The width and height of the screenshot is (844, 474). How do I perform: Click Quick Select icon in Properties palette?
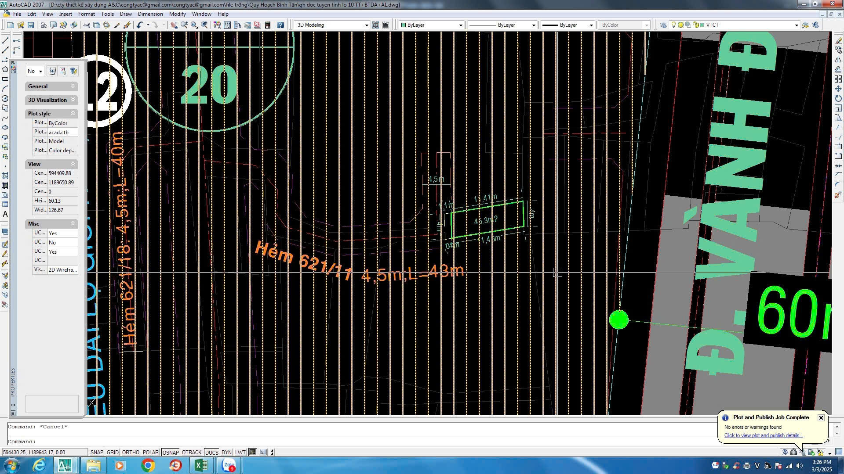[73, 71]
